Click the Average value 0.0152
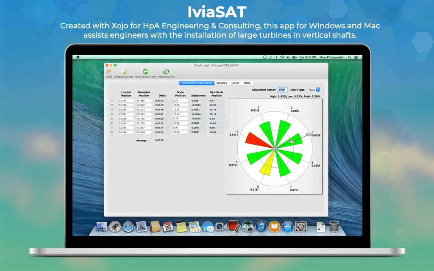Screen dimensions: 434x271 pos(159,141)
